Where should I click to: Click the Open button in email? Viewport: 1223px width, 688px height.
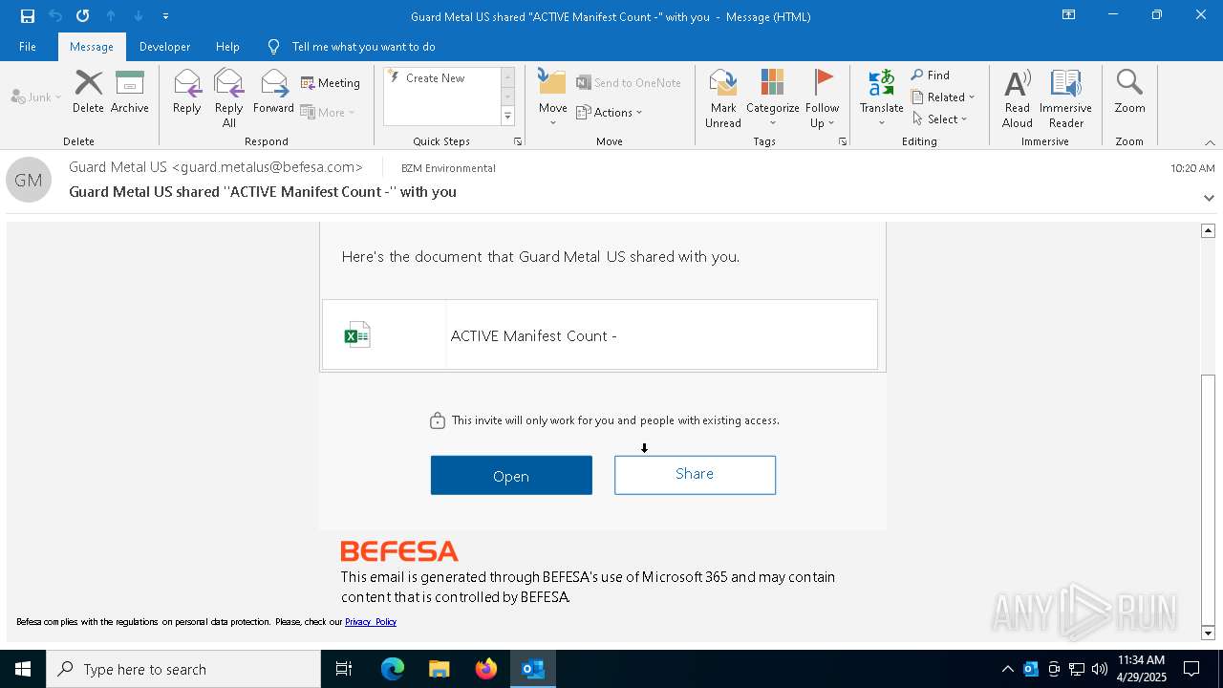tap(511, 475)
